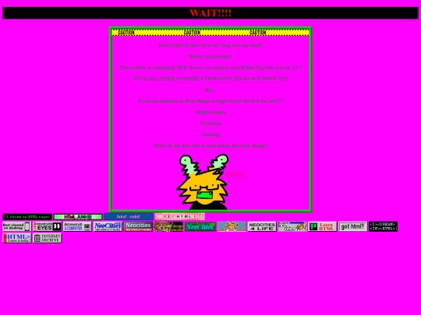The image size is (421, 315).
Task: Click the orange spiky character image
Action: click(x=203, y=182)
